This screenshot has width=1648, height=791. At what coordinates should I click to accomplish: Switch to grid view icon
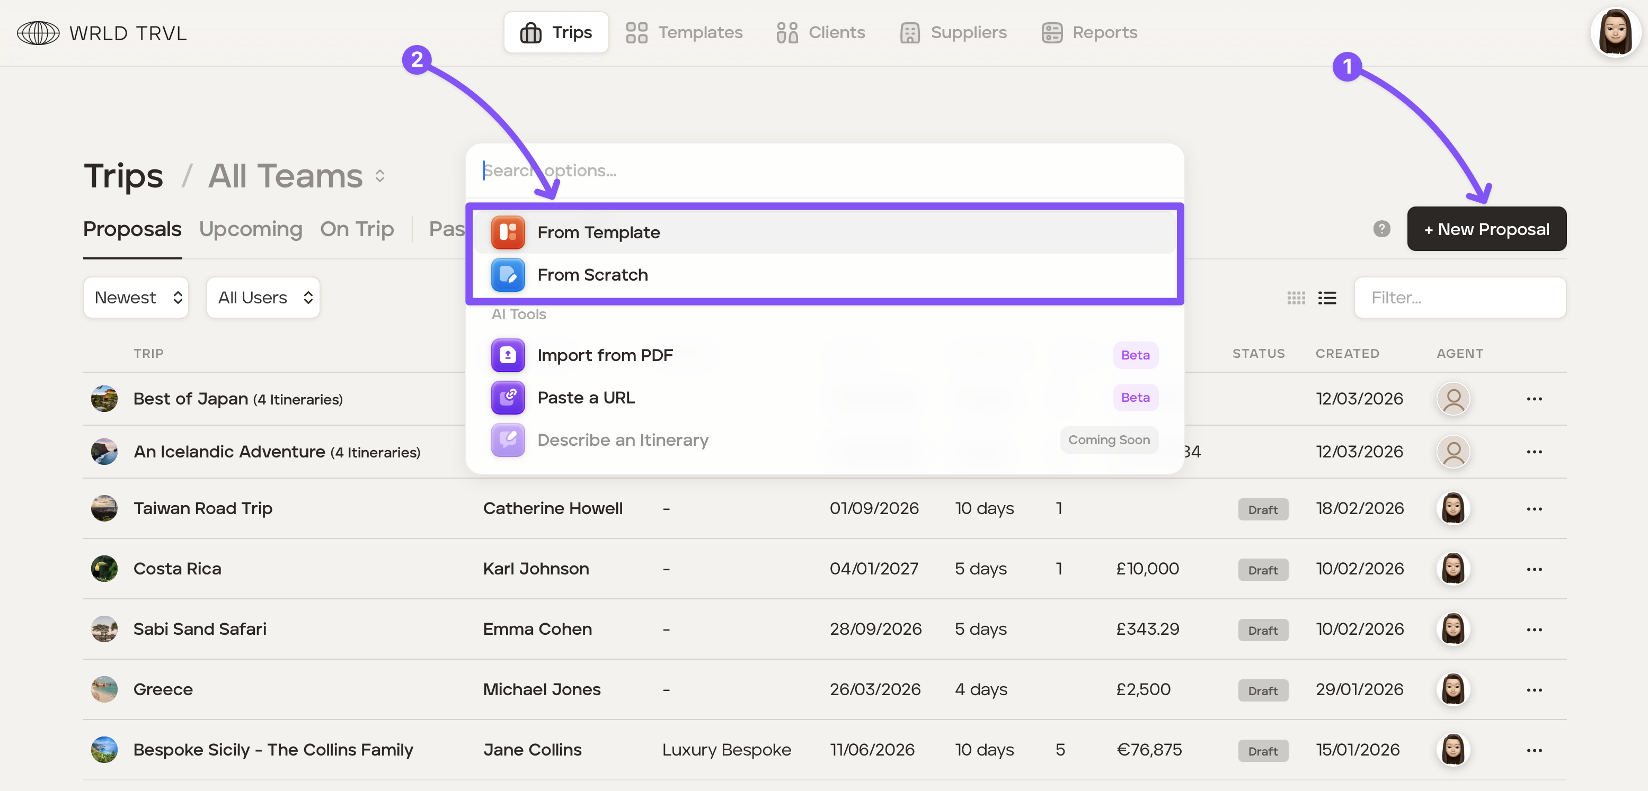click(1296, 298)
